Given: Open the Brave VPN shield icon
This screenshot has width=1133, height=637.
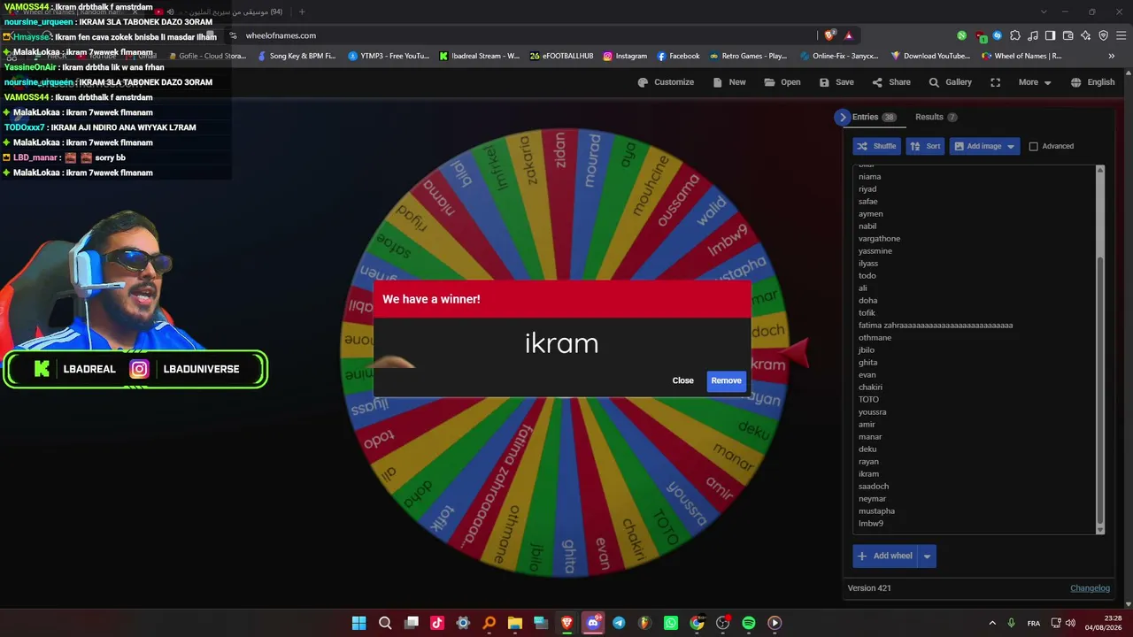Looking at the screenshot, I should (1103, 35).
